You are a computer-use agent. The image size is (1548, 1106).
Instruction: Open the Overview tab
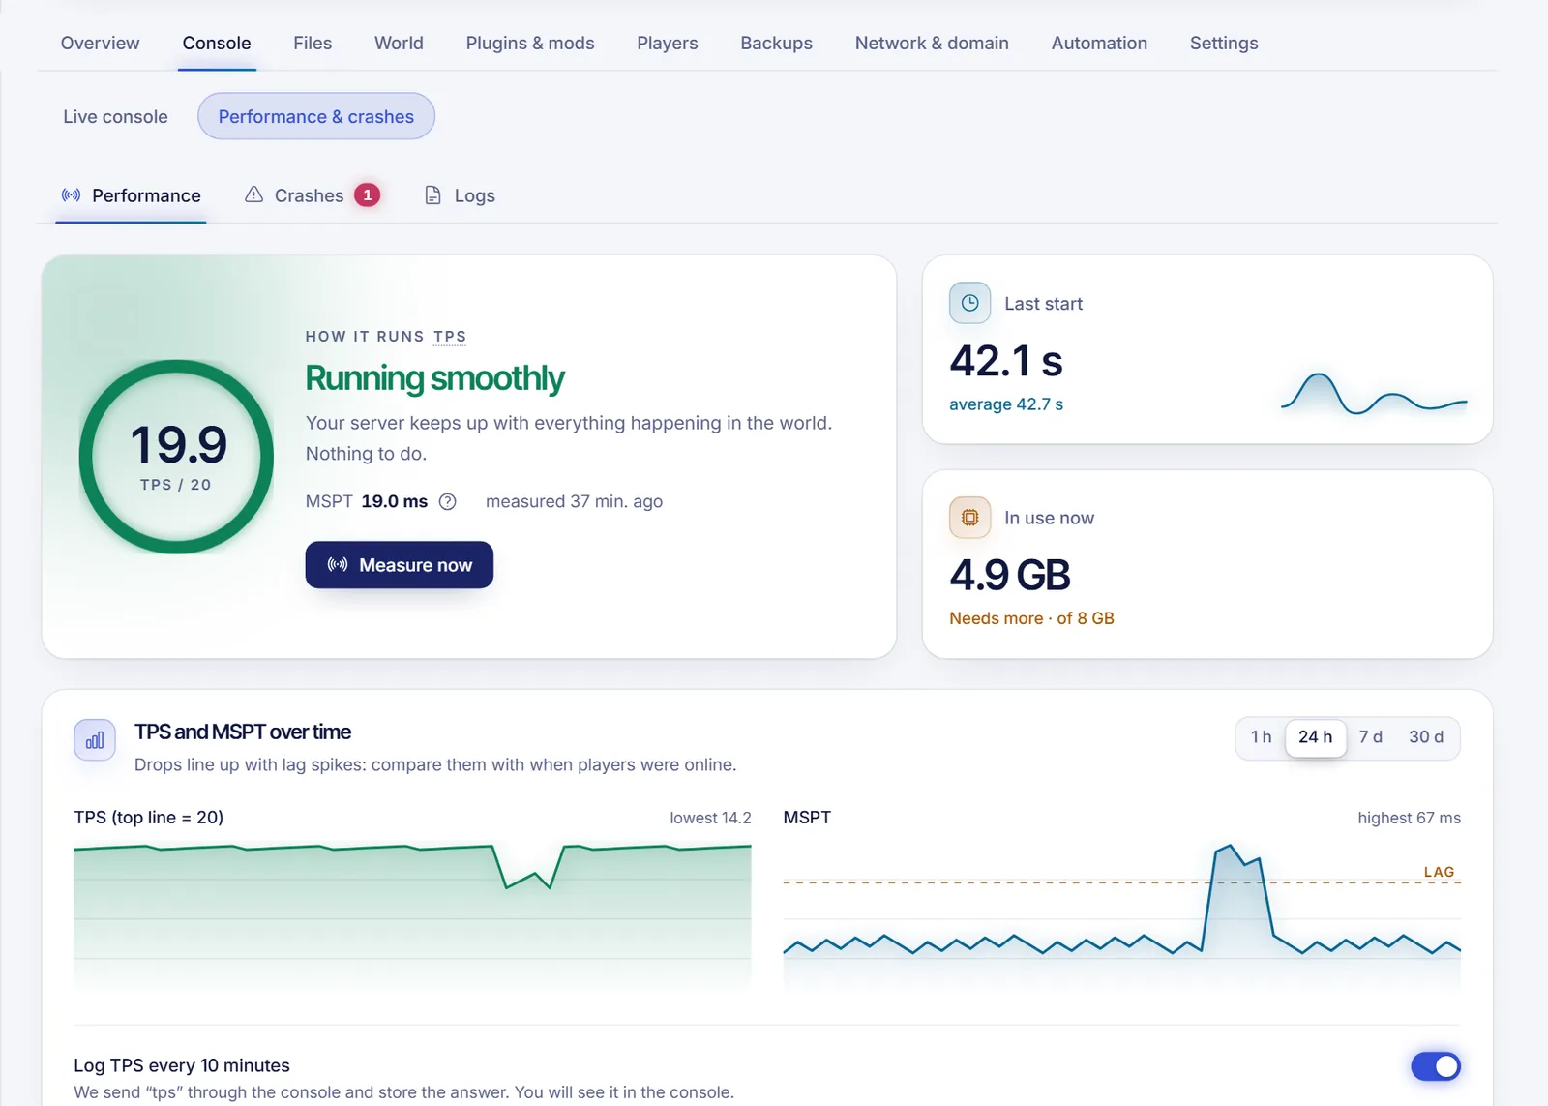pos(100,44)
